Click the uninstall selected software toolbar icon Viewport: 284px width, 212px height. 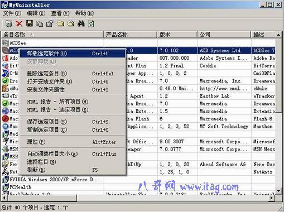(x=8, y=23)
